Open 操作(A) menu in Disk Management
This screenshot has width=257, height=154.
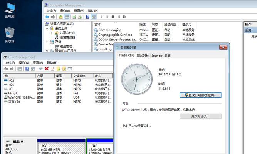(24, 63)
